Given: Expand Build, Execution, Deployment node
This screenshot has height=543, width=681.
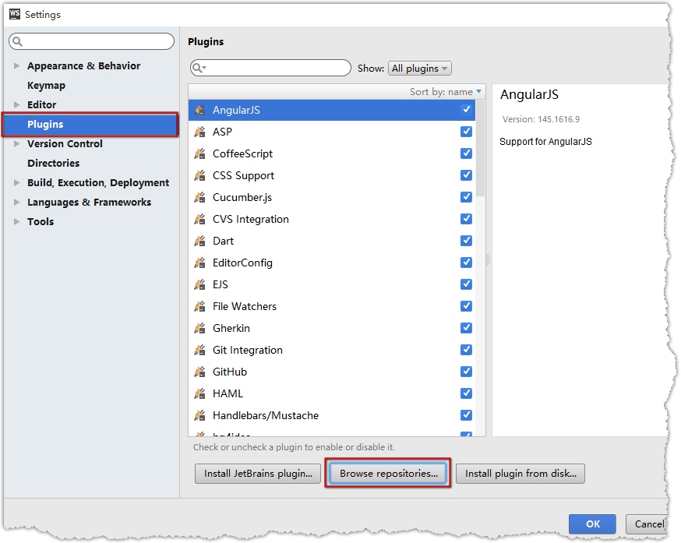Looking at the screenshot, I should (16, 182).
